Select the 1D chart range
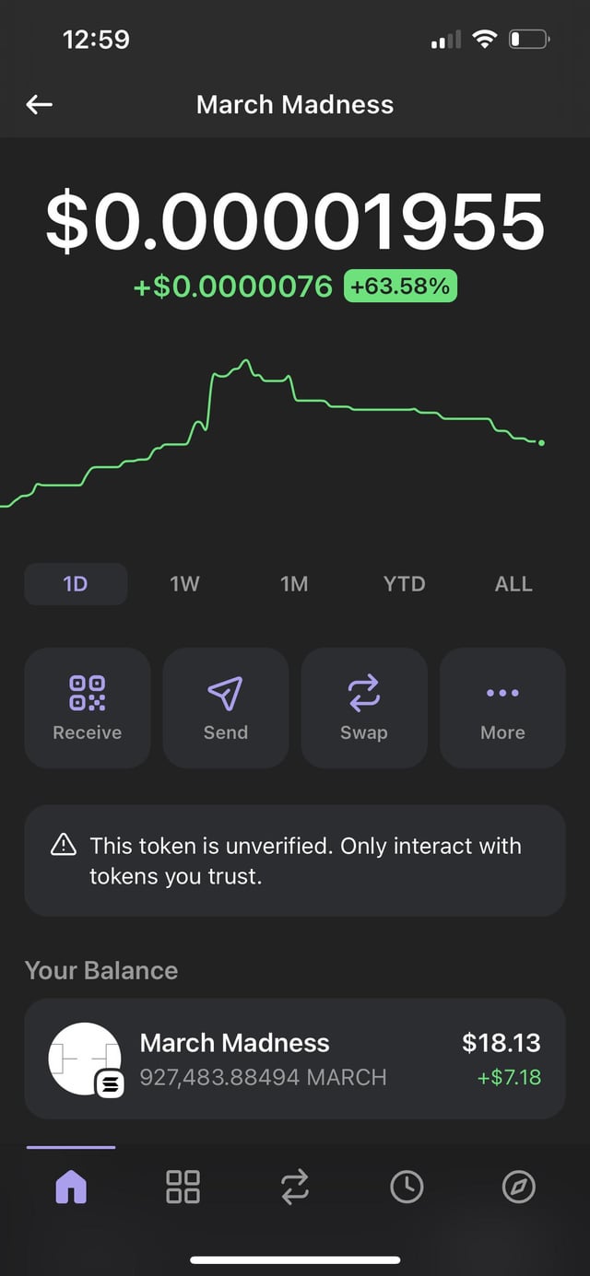Image resolution: width=590 pixels, height=1276 pixels. (76, 584)
